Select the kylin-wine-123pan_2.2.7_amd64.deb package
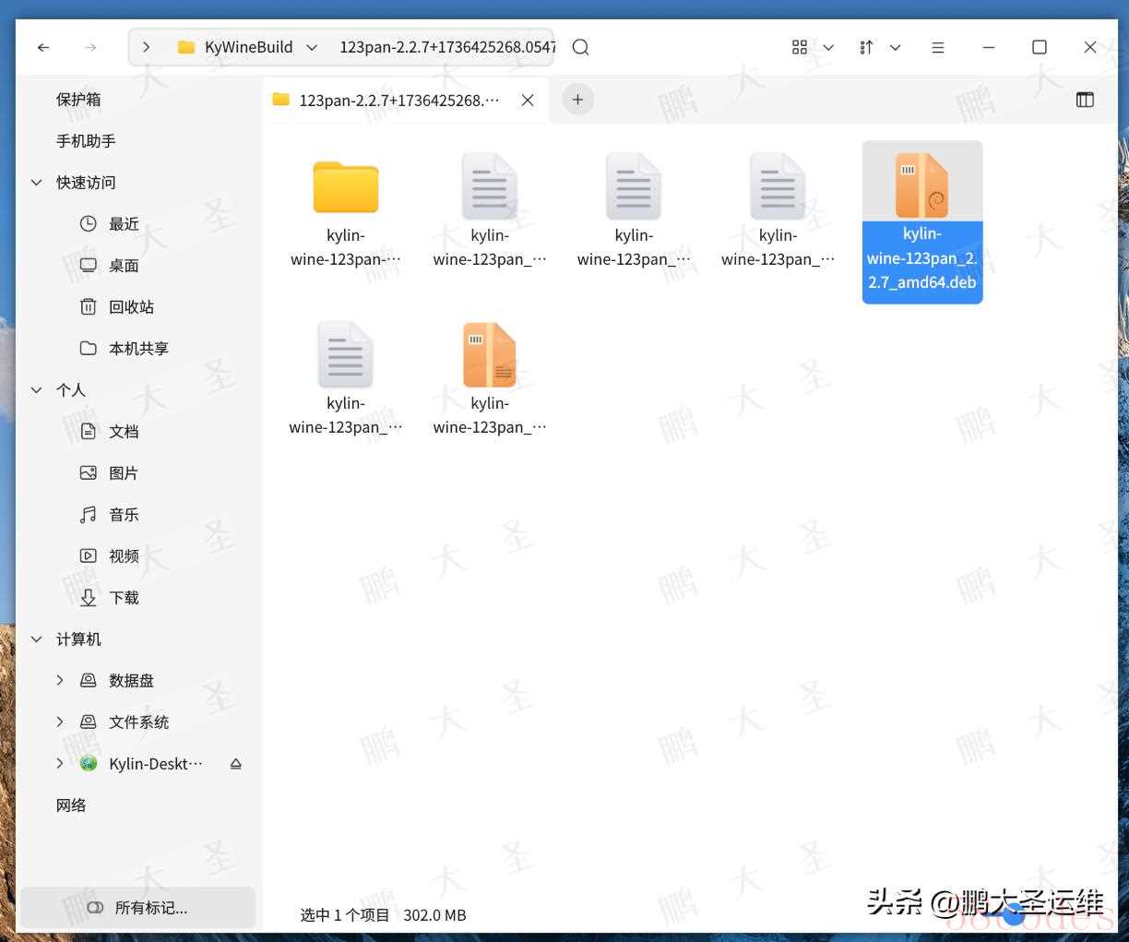The image size is (1129, 942). coord(921,187)
